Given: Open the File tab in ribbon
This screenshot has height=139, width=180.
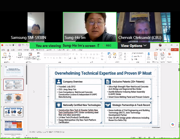Looking at the screenshot, I should (3, 50).
